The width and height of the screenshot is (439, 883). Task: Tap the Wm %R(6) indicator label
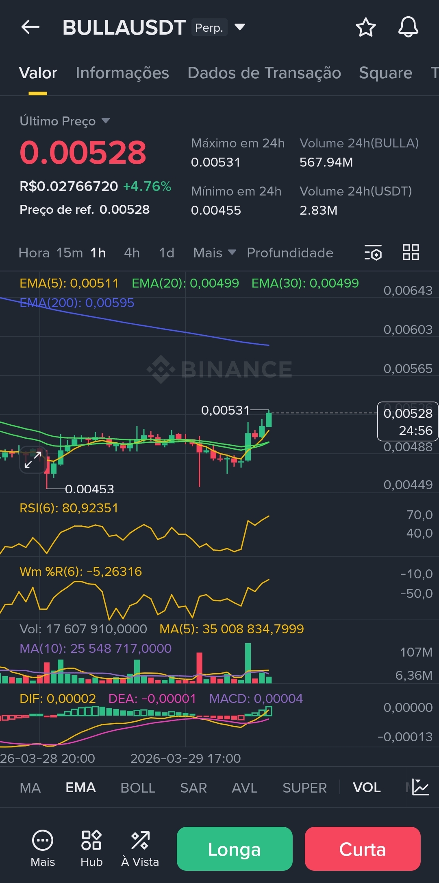[x=81, y=571]
